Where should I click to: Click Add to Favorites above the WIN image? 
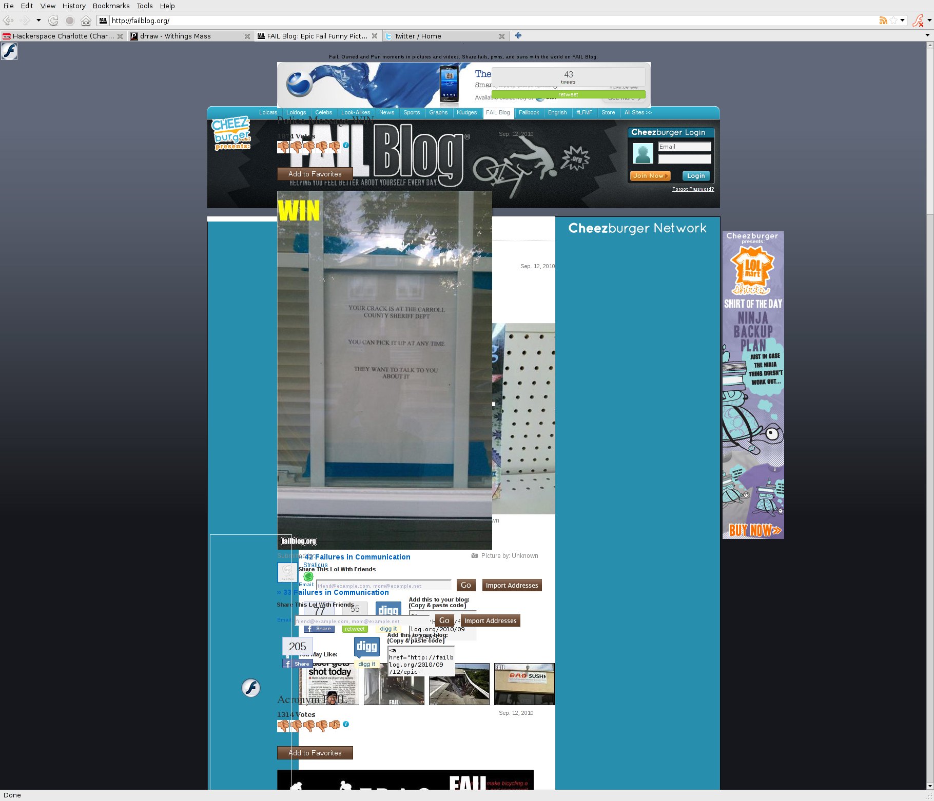click(x=315, y=174)
